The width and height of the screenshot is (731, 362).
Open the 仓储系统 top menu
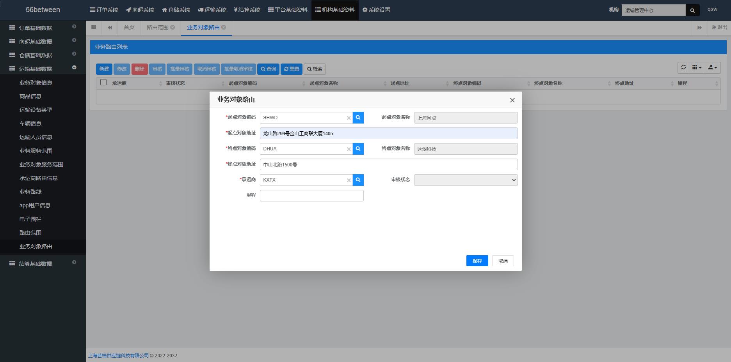point(176,10)
